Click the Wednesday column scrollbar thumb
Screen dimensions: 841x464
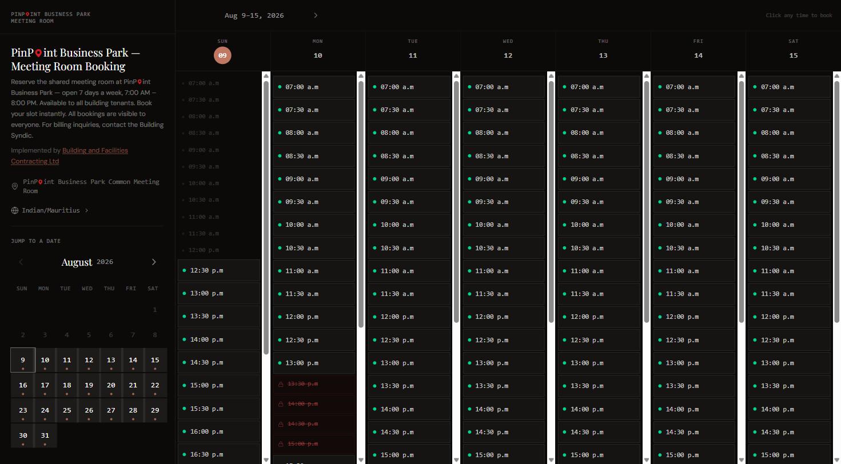551,202
